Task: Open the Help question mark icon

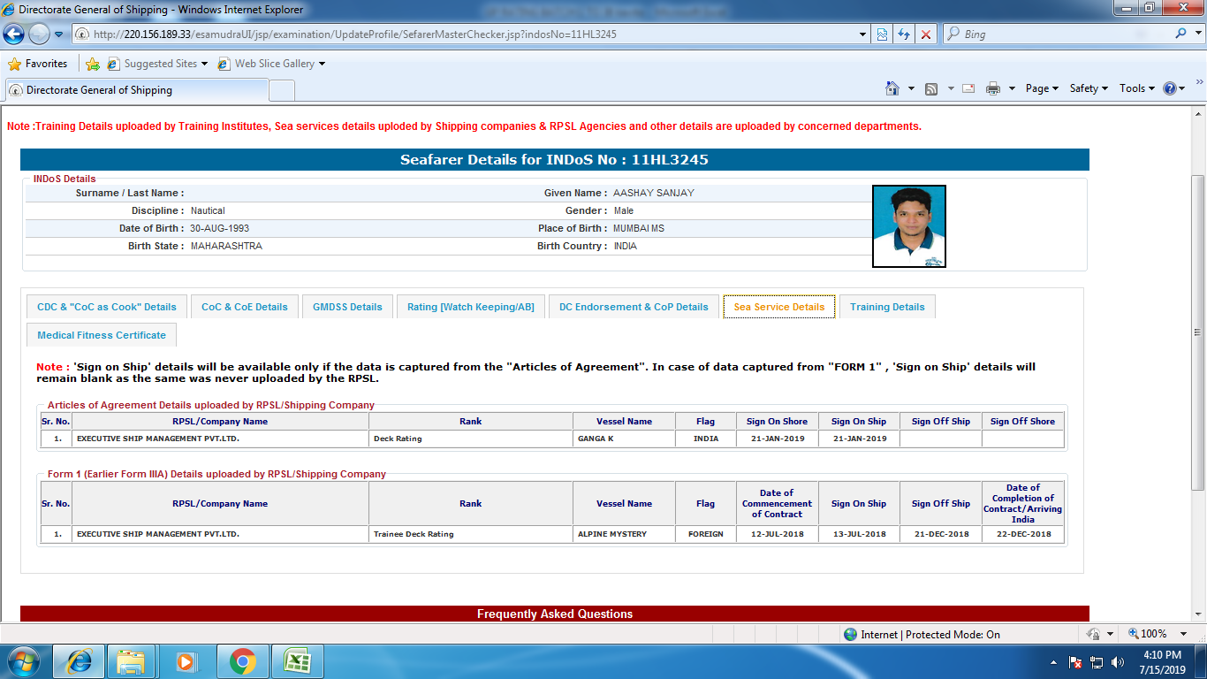Action: 1170,88
